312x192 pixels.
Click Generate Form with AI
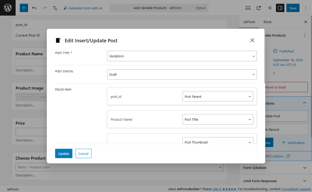[83, 8]
